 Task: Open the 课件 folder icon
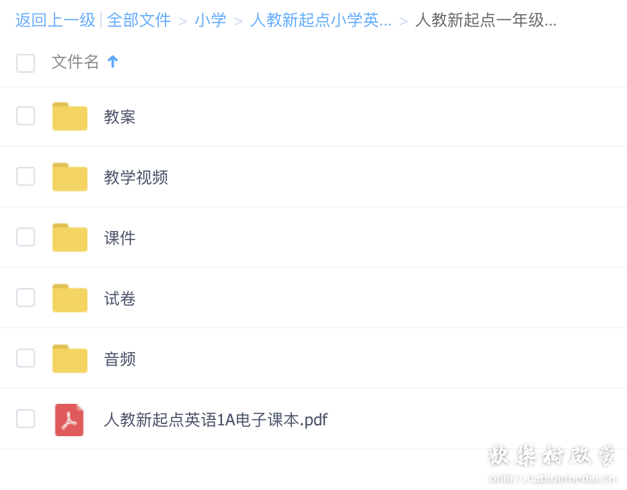pyautogui.click(x=69, y=237)
